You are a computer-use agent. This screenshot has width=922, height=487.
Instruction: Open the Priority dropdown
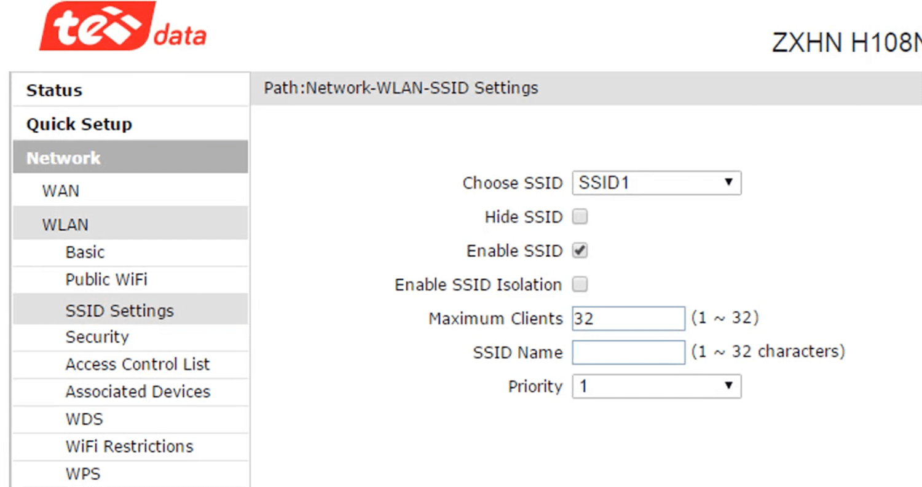656,386
